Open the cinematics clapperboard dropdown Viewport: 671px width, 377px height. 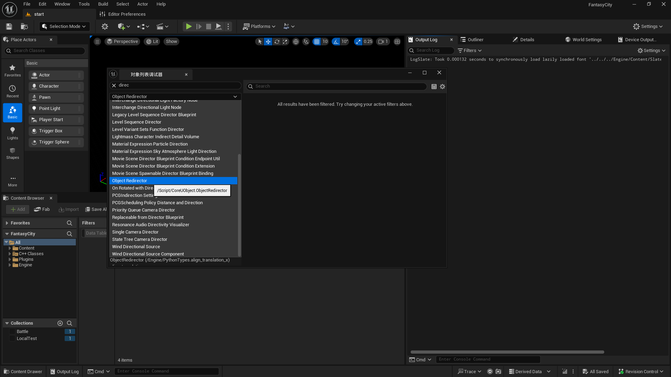coord(163,27)
